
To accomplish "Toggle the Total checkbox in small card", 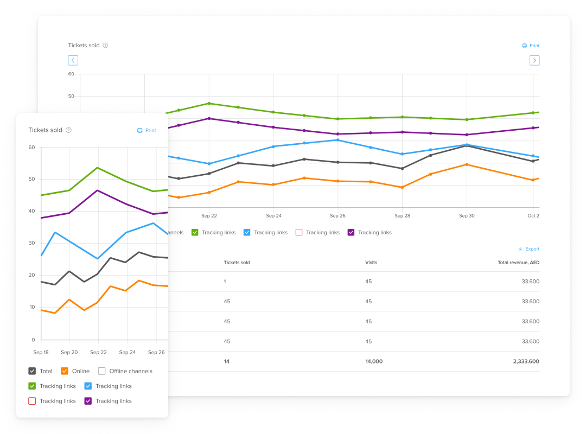I will (x=32, y=371).
